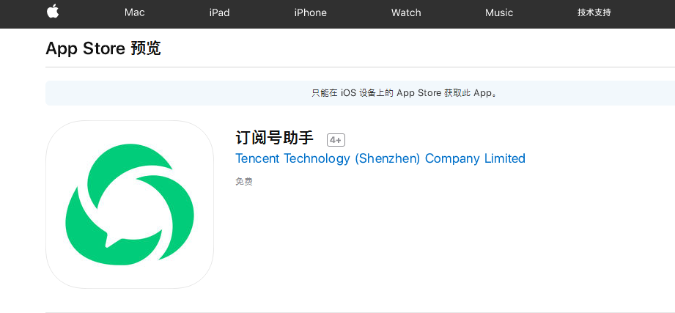Navigate to the Music page
Screen dimensions: 675x313
click(499, 12)
